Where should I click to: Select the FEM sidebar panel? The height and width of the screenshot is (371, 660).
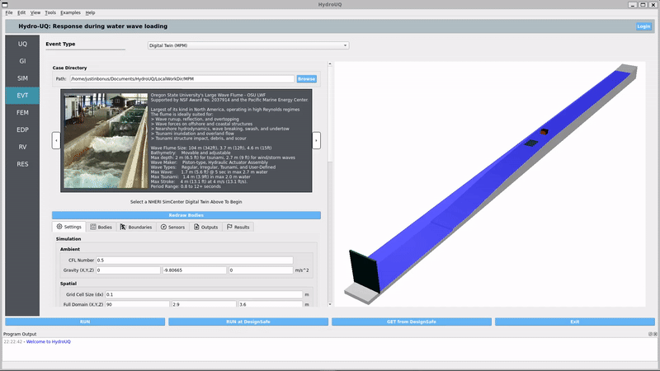[x=22, y=112]
